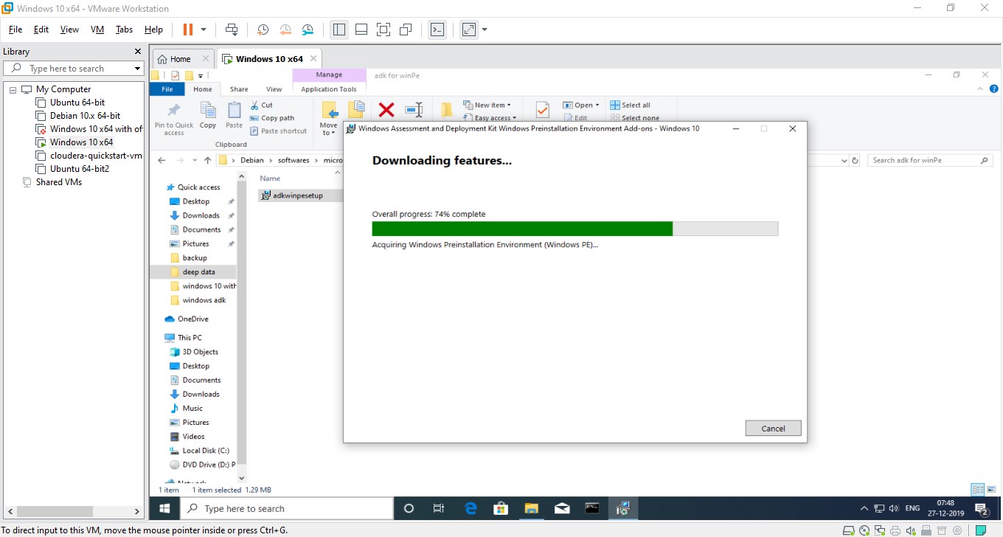The width and height of the screenshot is (1003, 537).
Task: Refresh the Explorer address bar
Action: pyautogui.click(x=855, y=160)
